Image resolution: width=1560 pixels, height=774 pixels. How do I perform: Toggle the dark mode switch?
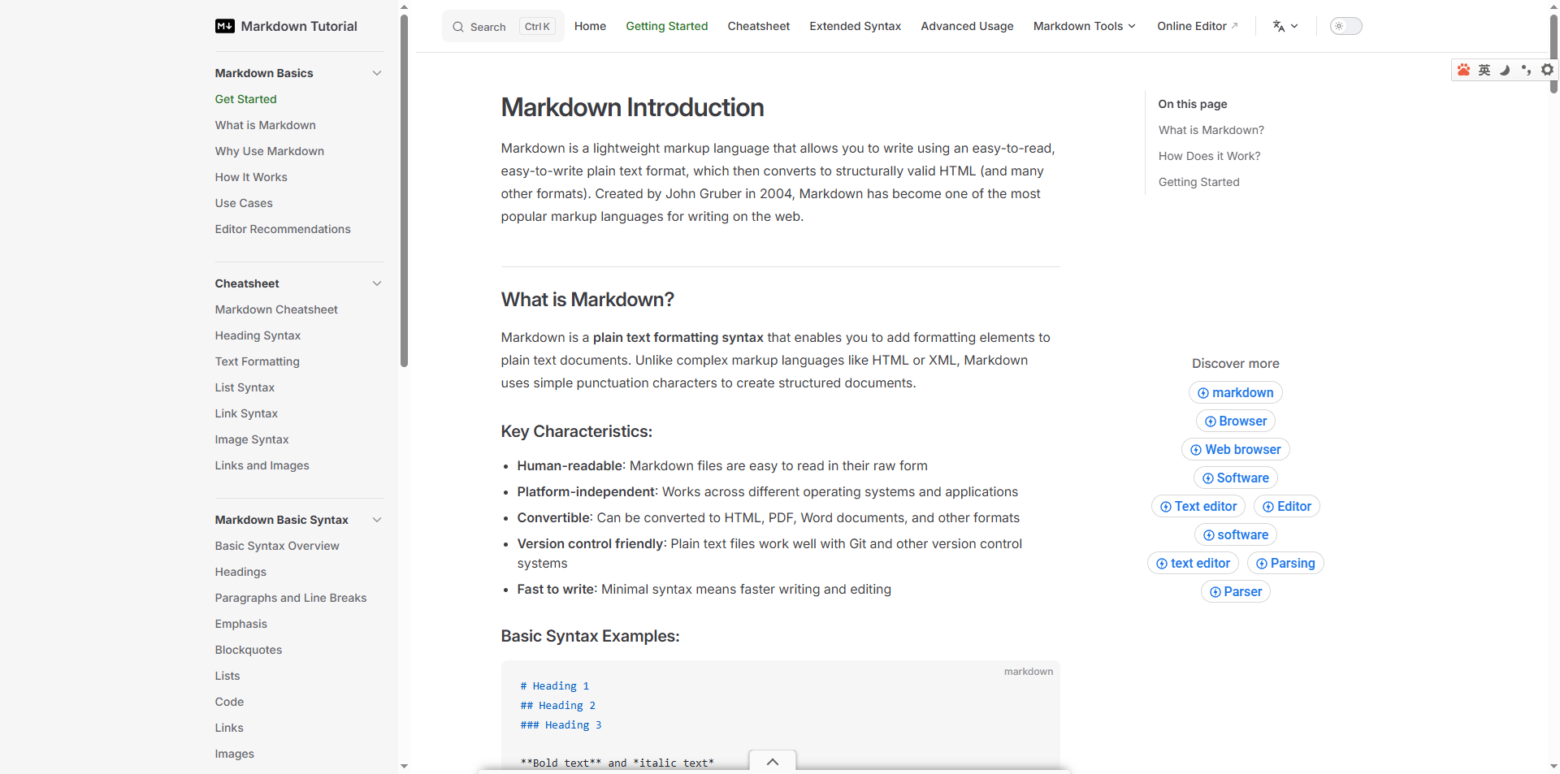pyautogui.click(x=1345, y=26)
